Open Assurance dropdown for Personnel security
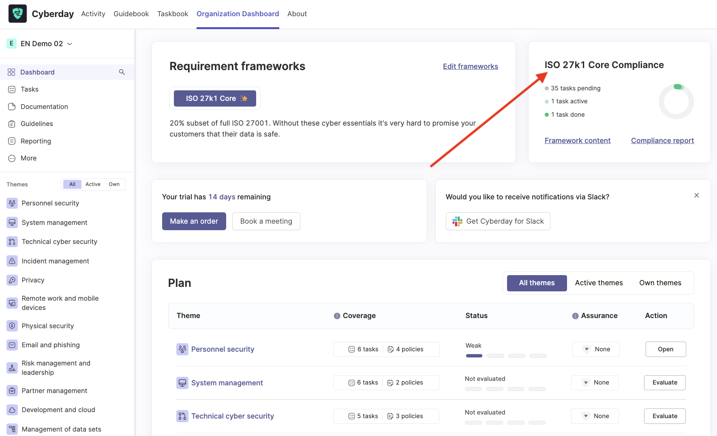 pyautogui.click(x=596, y=349)
